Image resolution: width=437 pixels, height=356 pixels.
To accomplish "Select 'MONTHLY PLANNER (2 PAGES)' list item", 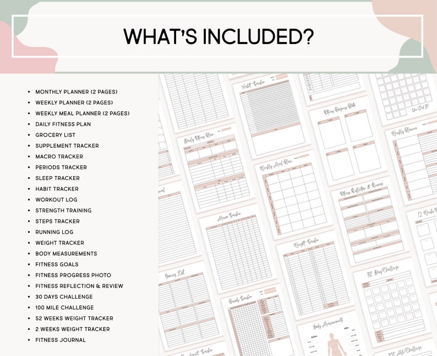I will click(77, 92).
